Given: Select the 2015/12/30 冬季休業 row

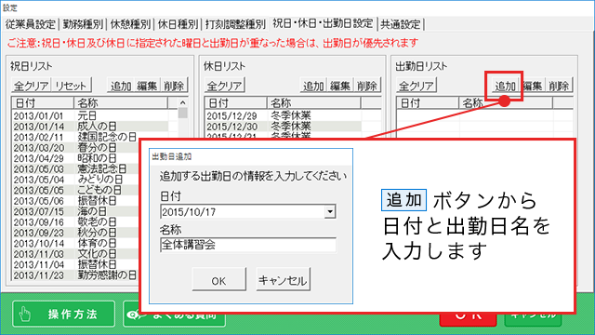Looking at the screenshot, I should (x=283, y=127).
